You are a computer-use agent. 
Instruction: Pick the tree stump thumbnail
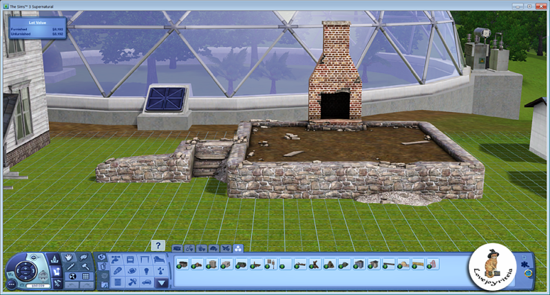tap(315, 265)
